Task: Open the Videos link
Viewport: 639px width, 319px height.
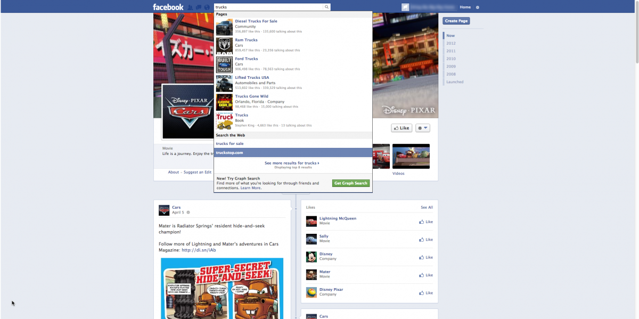Action: (x=398, y=174)
